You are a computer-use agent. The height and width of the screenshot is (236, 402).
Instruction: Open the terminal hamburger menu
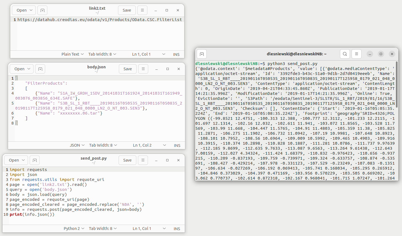pos(356,54)
